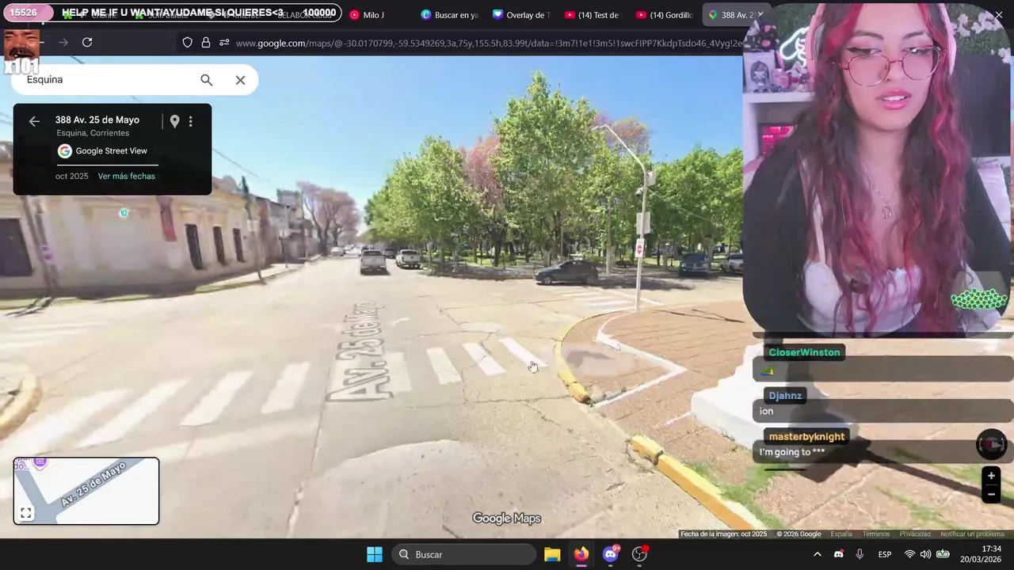Click 'Notificar un problema' link
Image resolution: width=1014 pixels, height=570 pixels.
(x=972, y=534)
